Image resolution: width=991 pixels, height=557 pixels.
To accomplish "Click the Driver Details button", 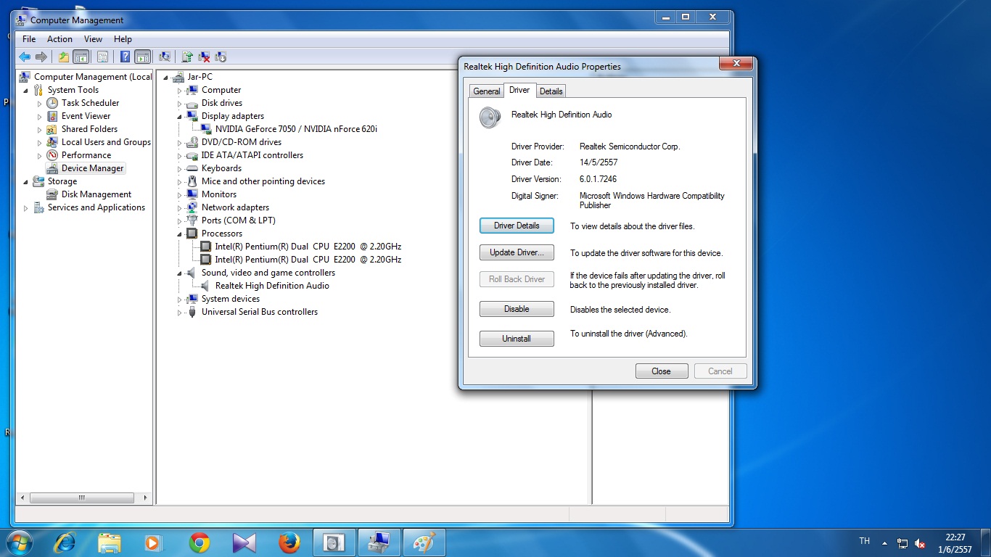I will click(517, 226).
